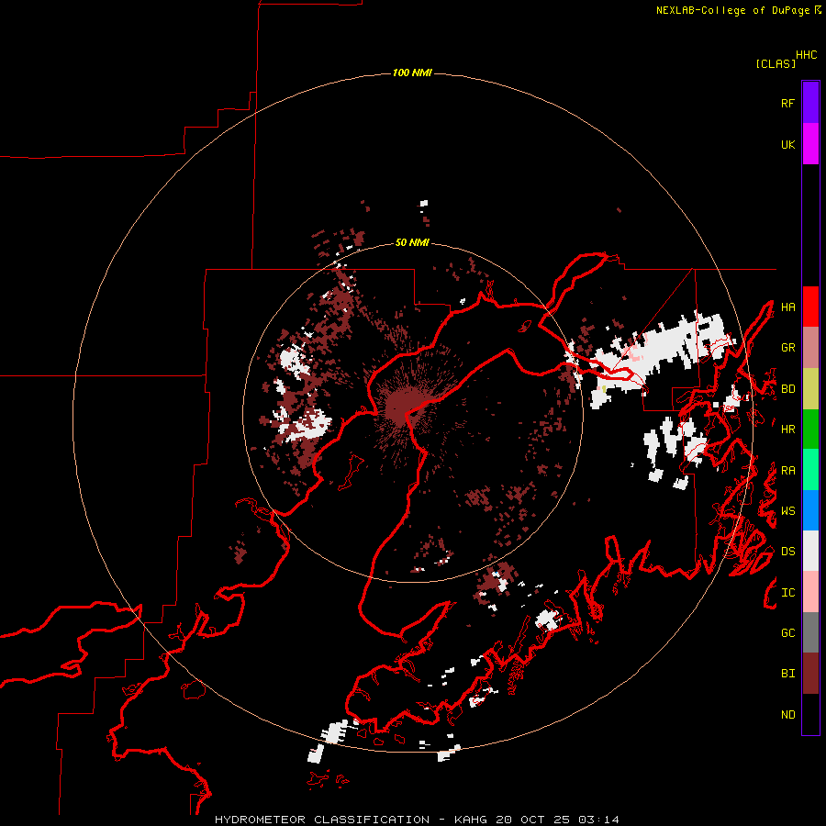This screenshot has width=826, height=826.
Task: Click the UK legend label
Action: pos(787,144)
